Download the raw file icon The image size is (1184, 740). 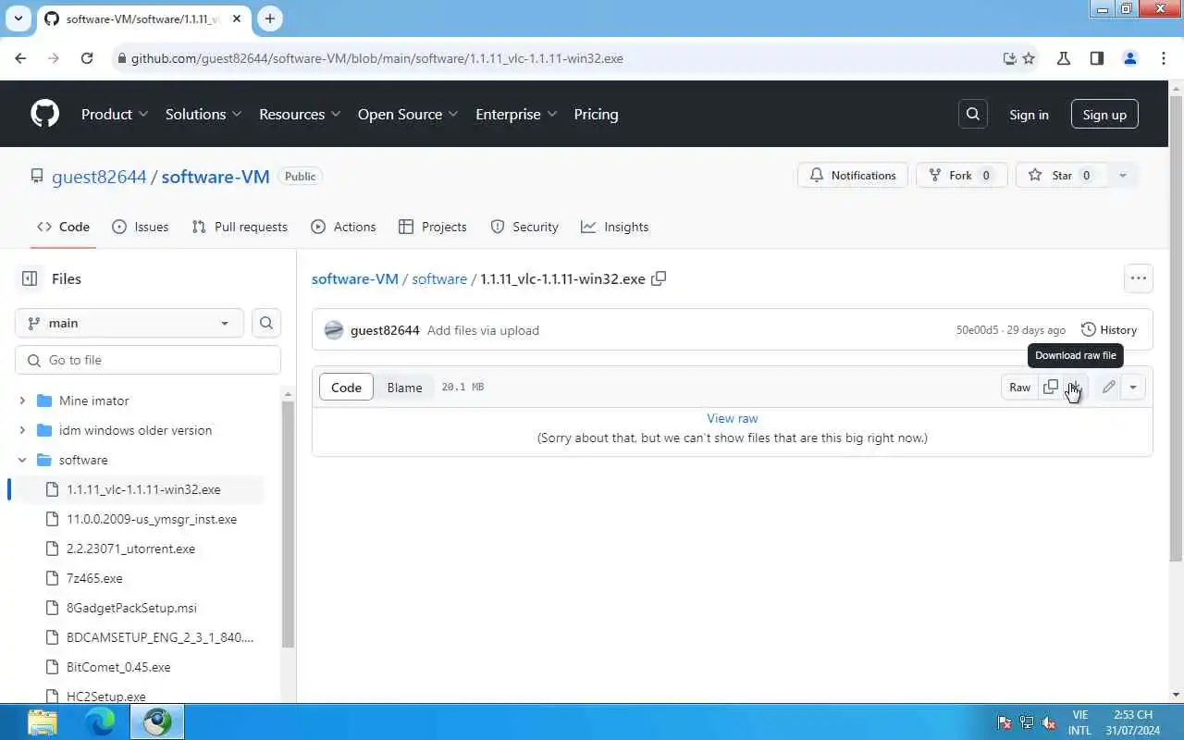pyautogui.click(x=1074, y=387)
